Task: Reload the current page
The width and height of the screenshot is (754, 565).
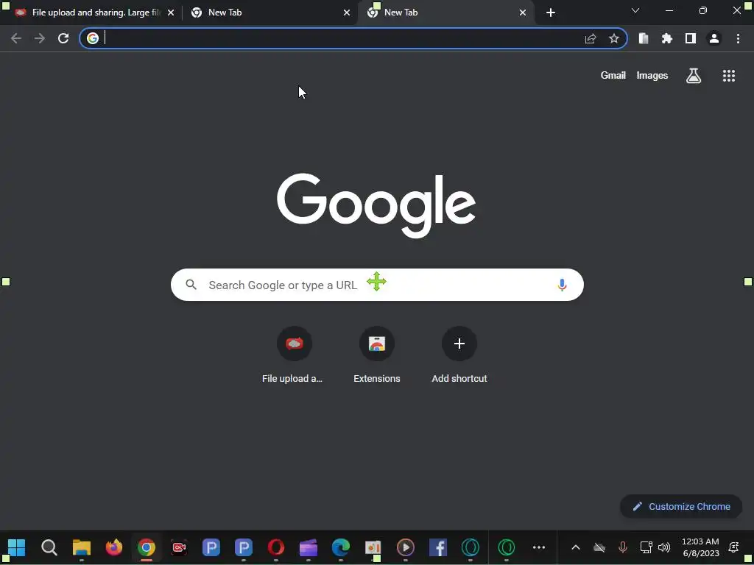Action: coord(63,38)
